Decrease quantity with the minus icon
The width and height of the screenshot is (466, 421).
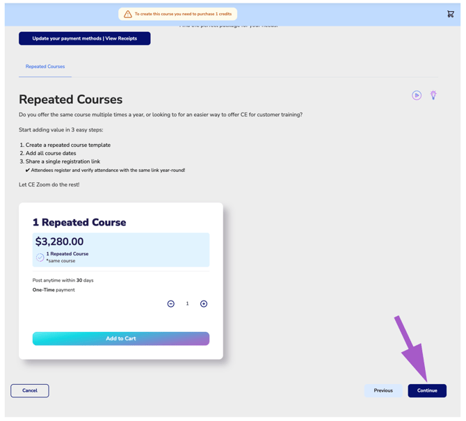[x=171, y=303]
